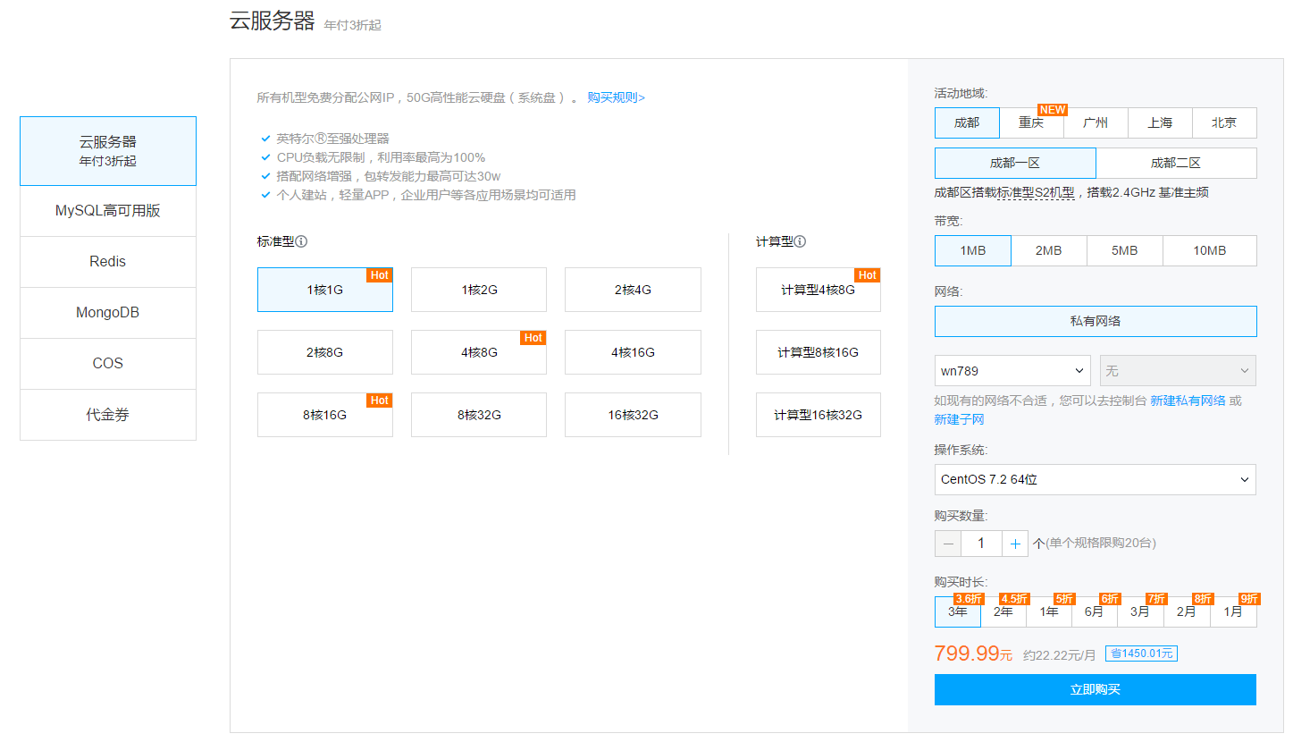Click info icon next to 计算型
The width and height of the screenshot is (1293, 742).
(800, 241)
